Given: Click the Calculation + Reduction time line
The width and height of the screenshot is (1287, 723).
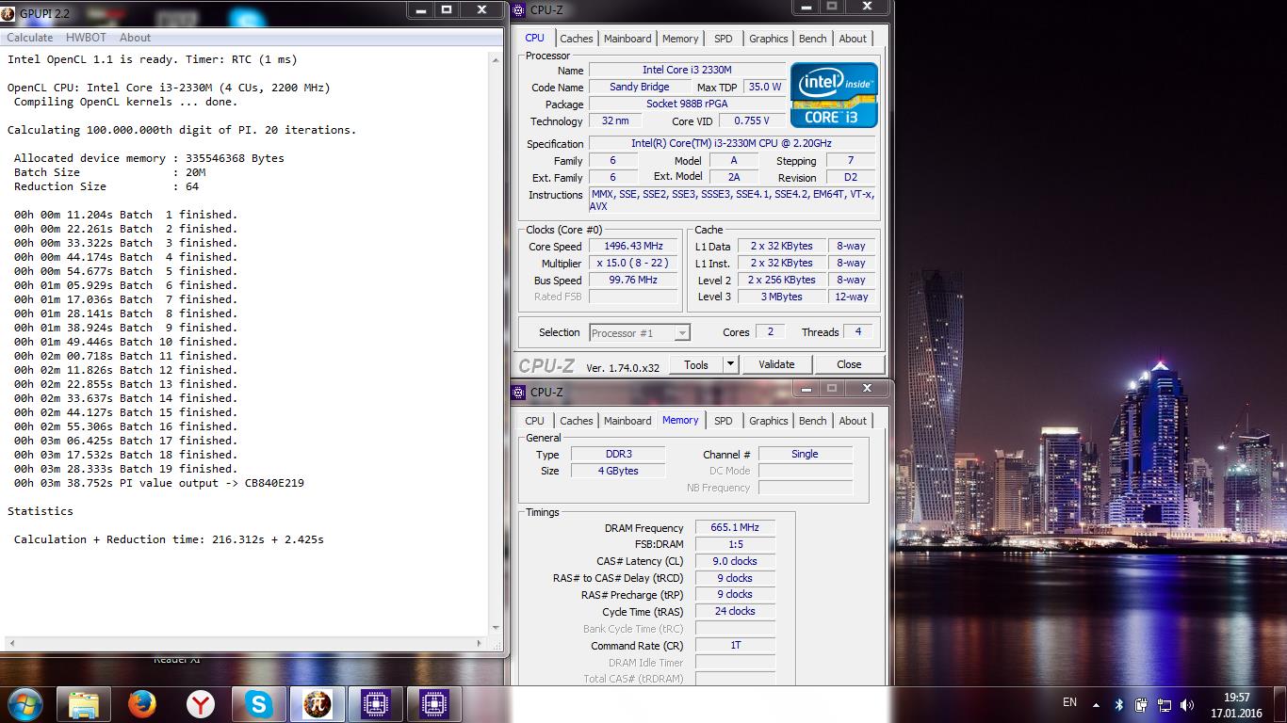Looking at the screenshot, I should point(169,539).
